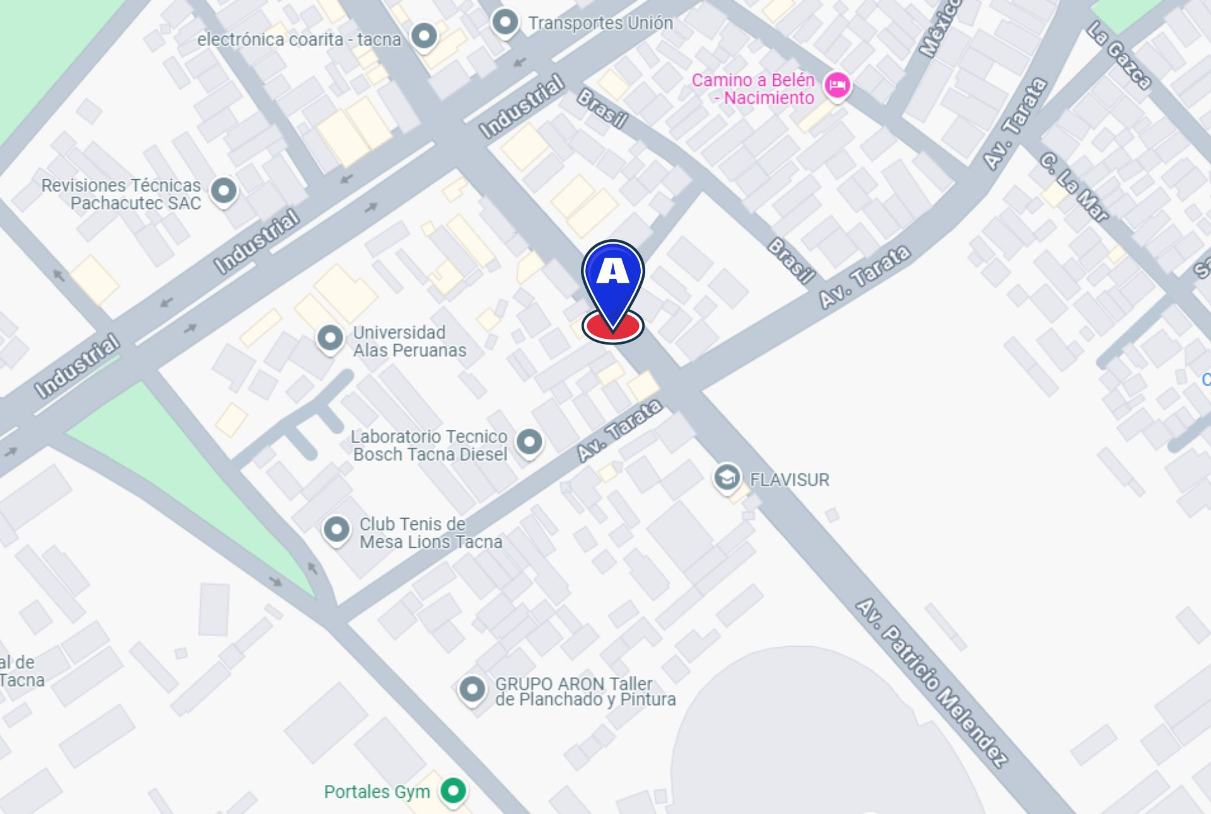Select the La Gazca street label

[1119, 56]
